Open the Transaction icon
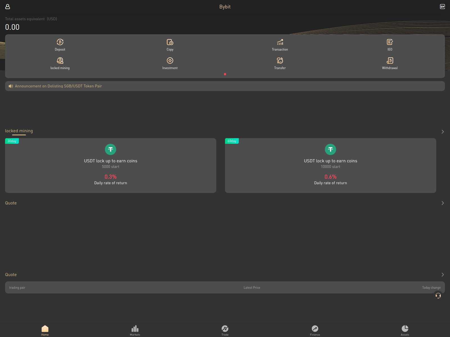 click(280, 42)
